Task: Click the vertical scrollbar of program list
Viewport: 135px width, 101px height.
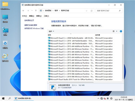Action: click(x=123, y=62)
